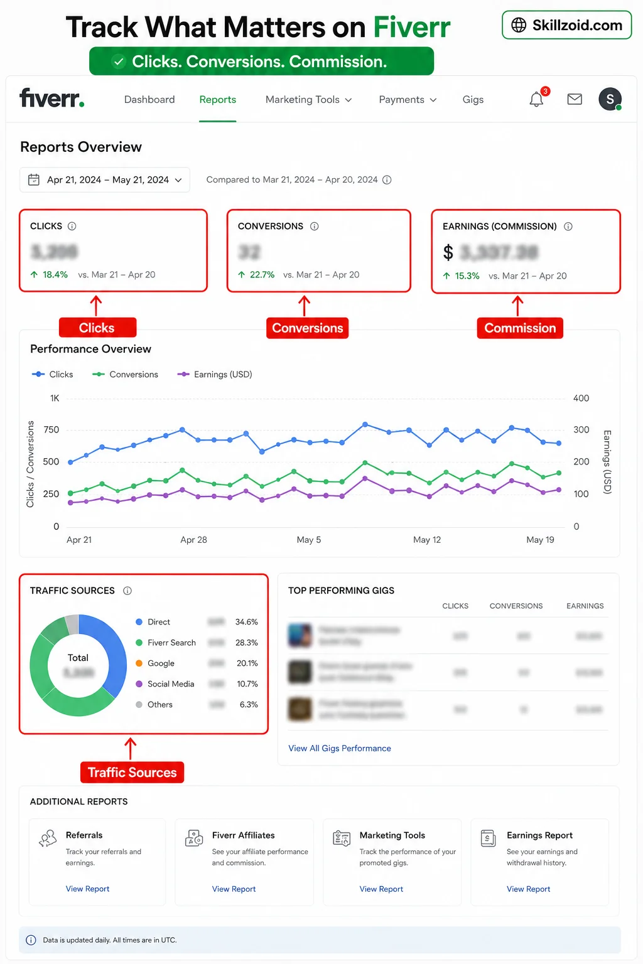
Task: Click the 34.6% Direct value
Action: (x=247, y=622)
